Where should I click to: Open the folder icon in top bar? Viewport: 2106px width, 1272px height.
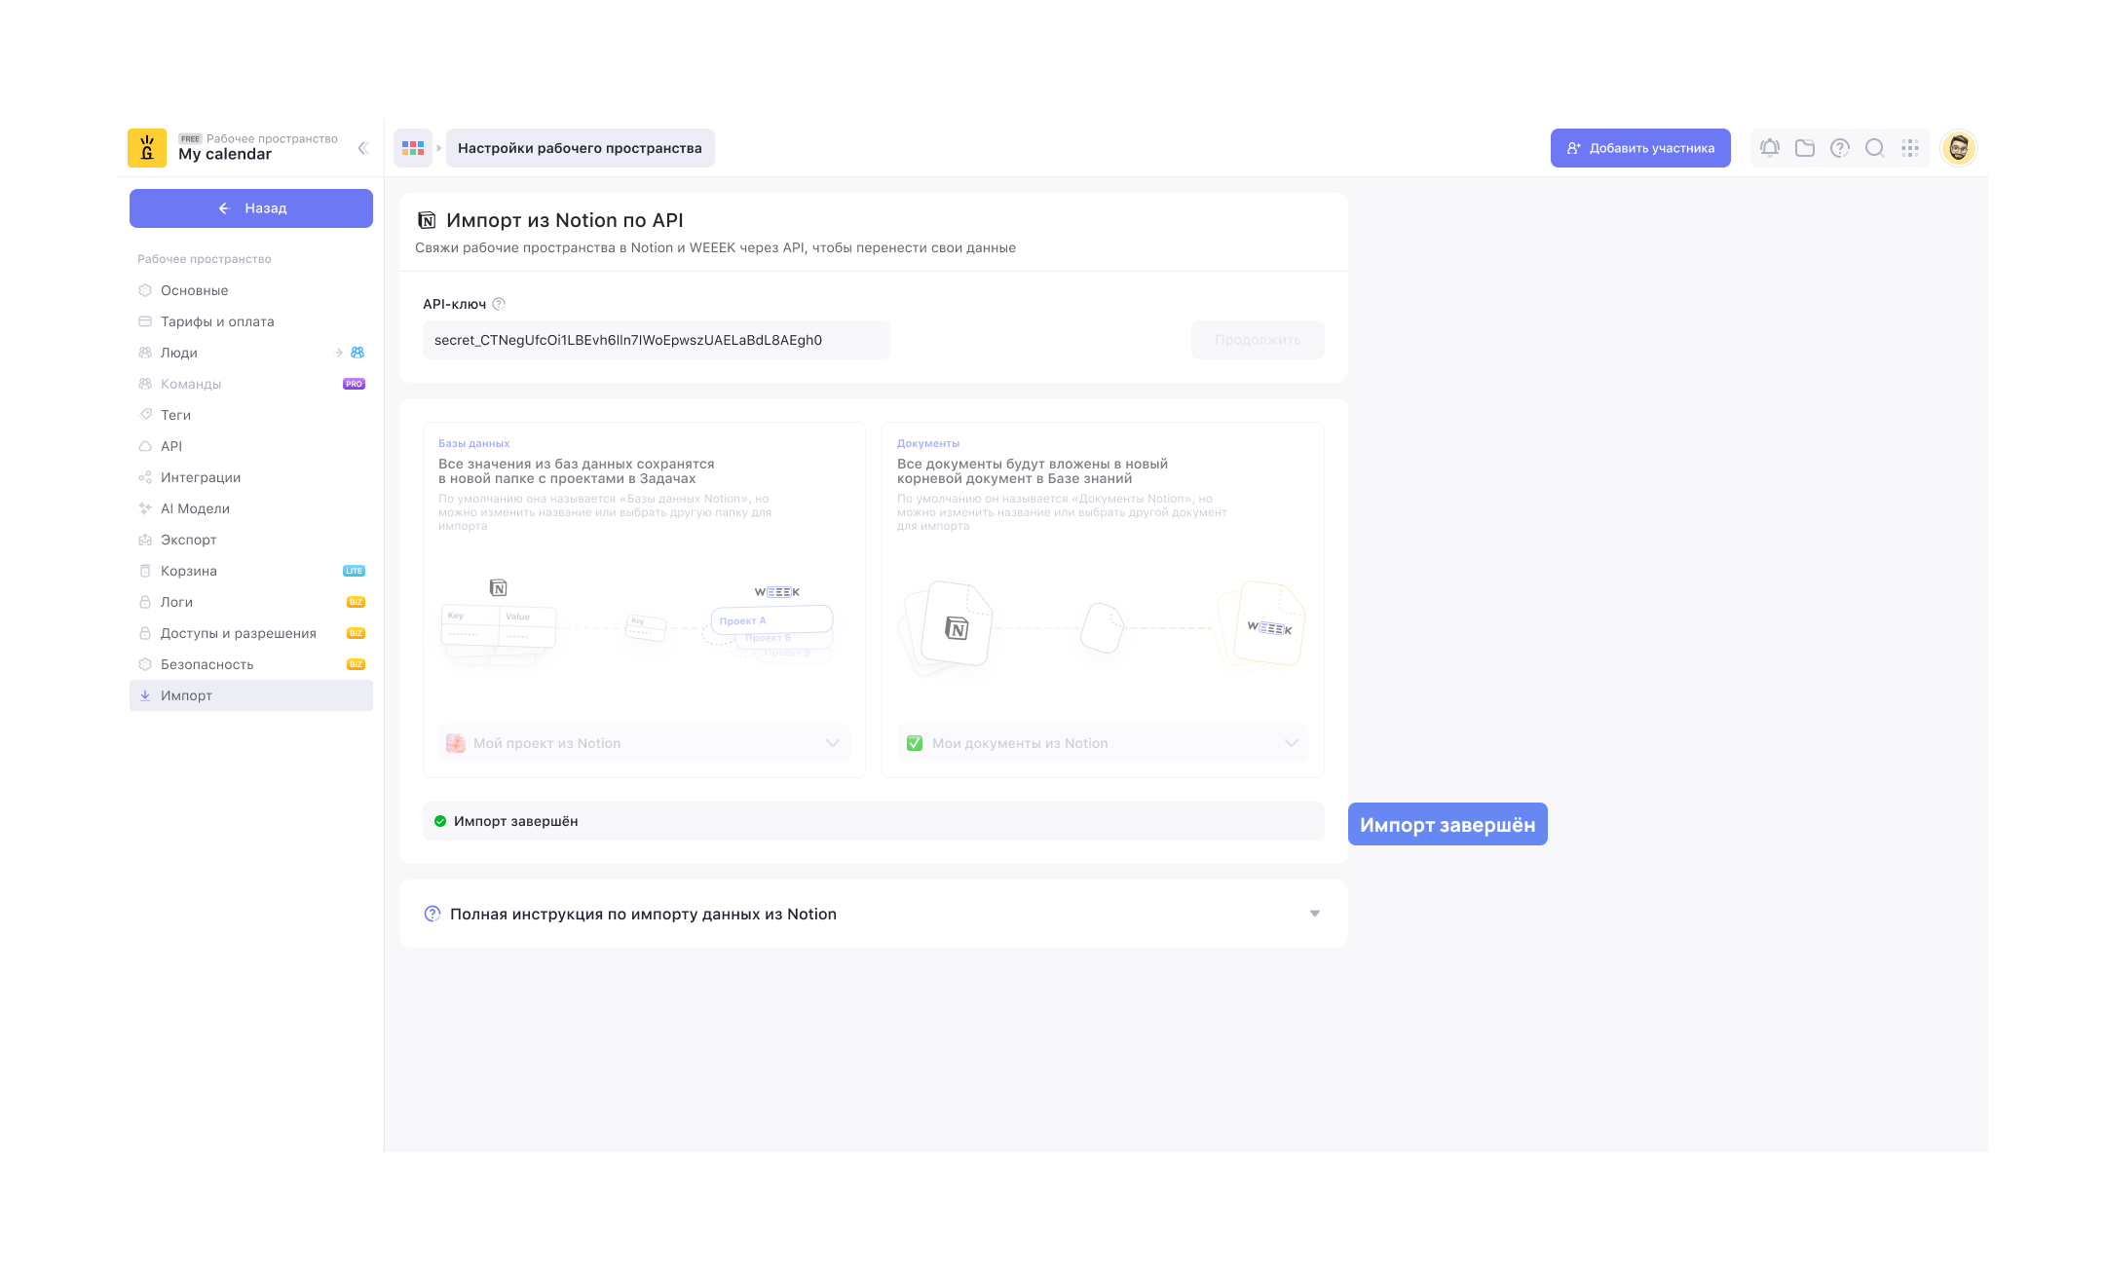(x=1804, y=148)
